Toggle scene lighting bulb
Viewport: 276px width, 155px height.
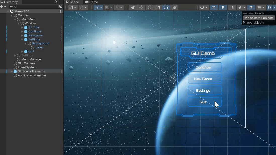(x=223, y=7)
